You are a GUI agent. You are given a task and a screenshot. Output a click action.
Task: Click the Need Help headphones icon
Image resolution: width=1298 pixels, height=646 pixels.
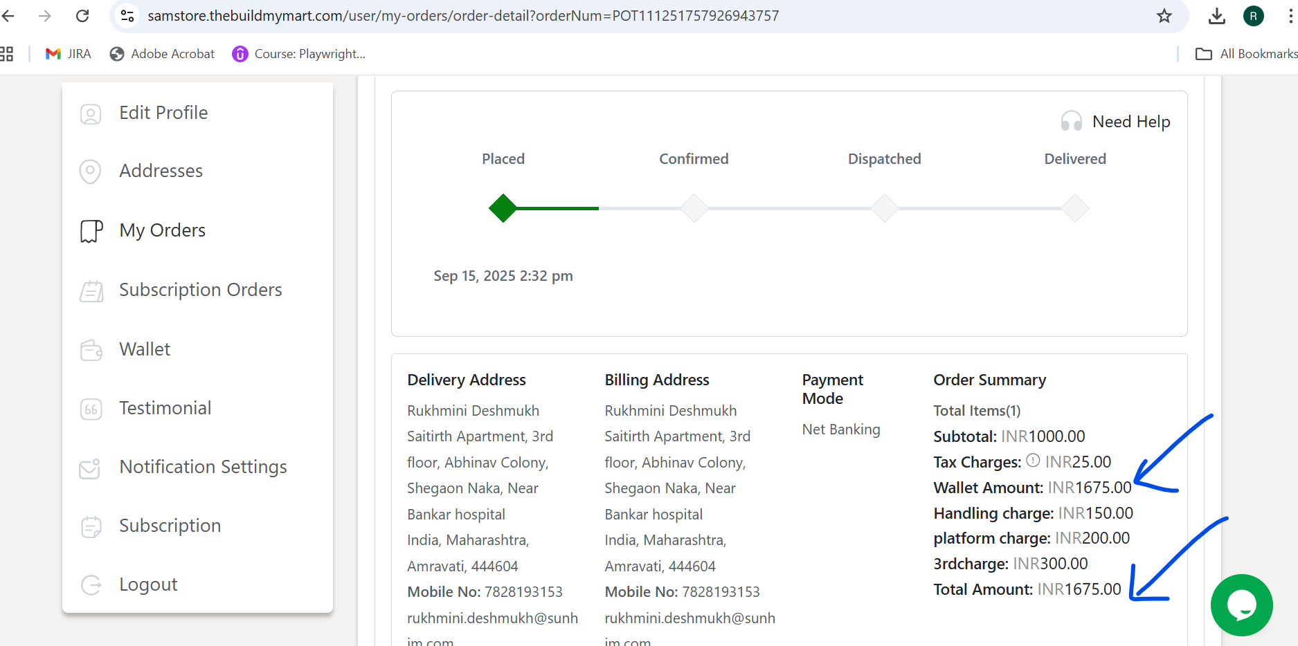(1072, 121)
